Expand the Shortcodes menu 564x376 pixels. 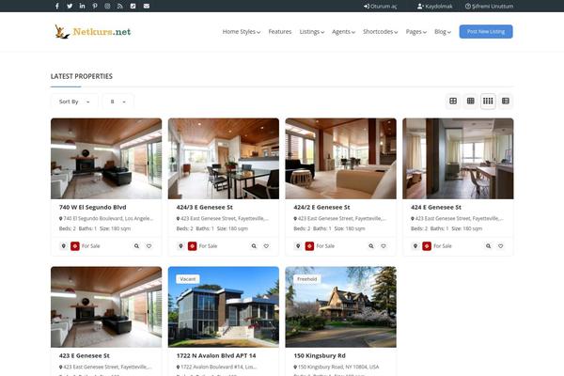pos(380,32)
